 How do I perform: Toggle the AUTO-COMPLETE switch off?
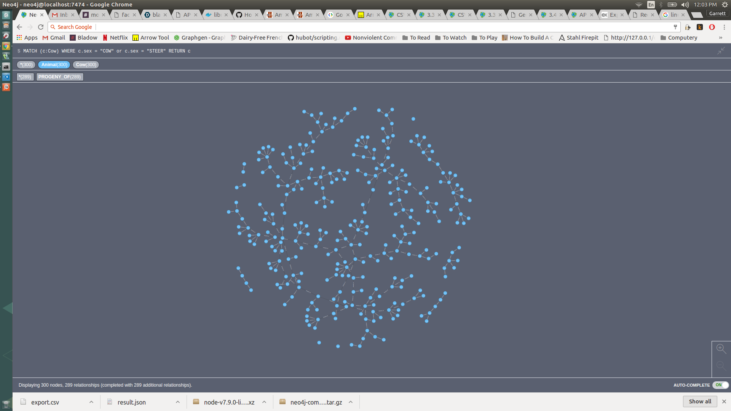(x=720, y=385)
